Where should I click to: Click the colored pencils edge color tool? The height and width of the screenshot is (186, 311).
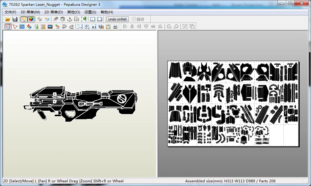29,27
